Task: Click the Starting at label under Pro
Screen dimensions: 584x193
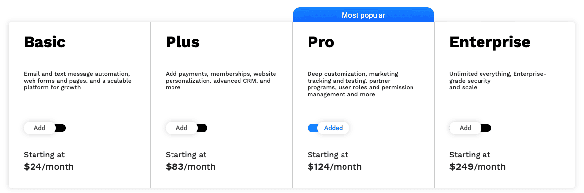Action: tap(328, 154)
